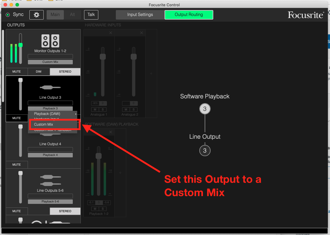This screenshot has width=330, height=235.
Task: Mute Line Outputs 5-6
Action: click(x=17, y=211)
